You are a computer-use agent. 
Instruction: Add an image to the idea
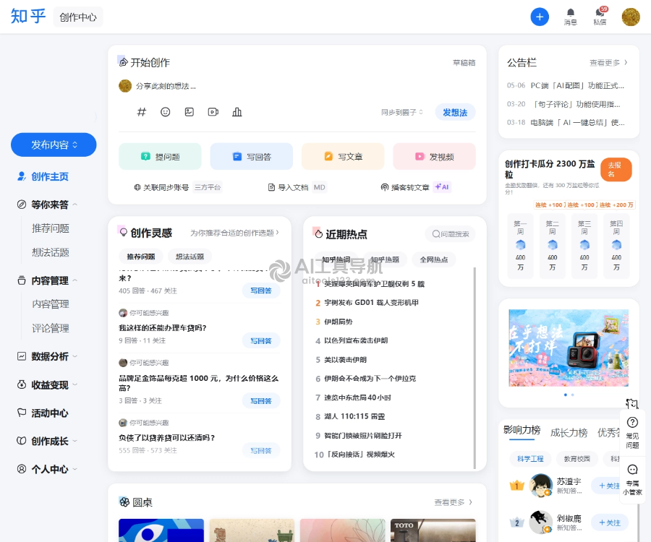[190, 112]
